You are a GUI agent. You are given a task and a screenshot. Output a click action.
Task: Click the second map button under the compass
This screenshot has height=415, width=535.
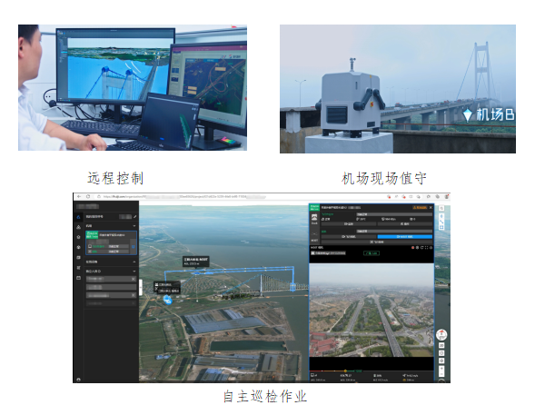441,353
